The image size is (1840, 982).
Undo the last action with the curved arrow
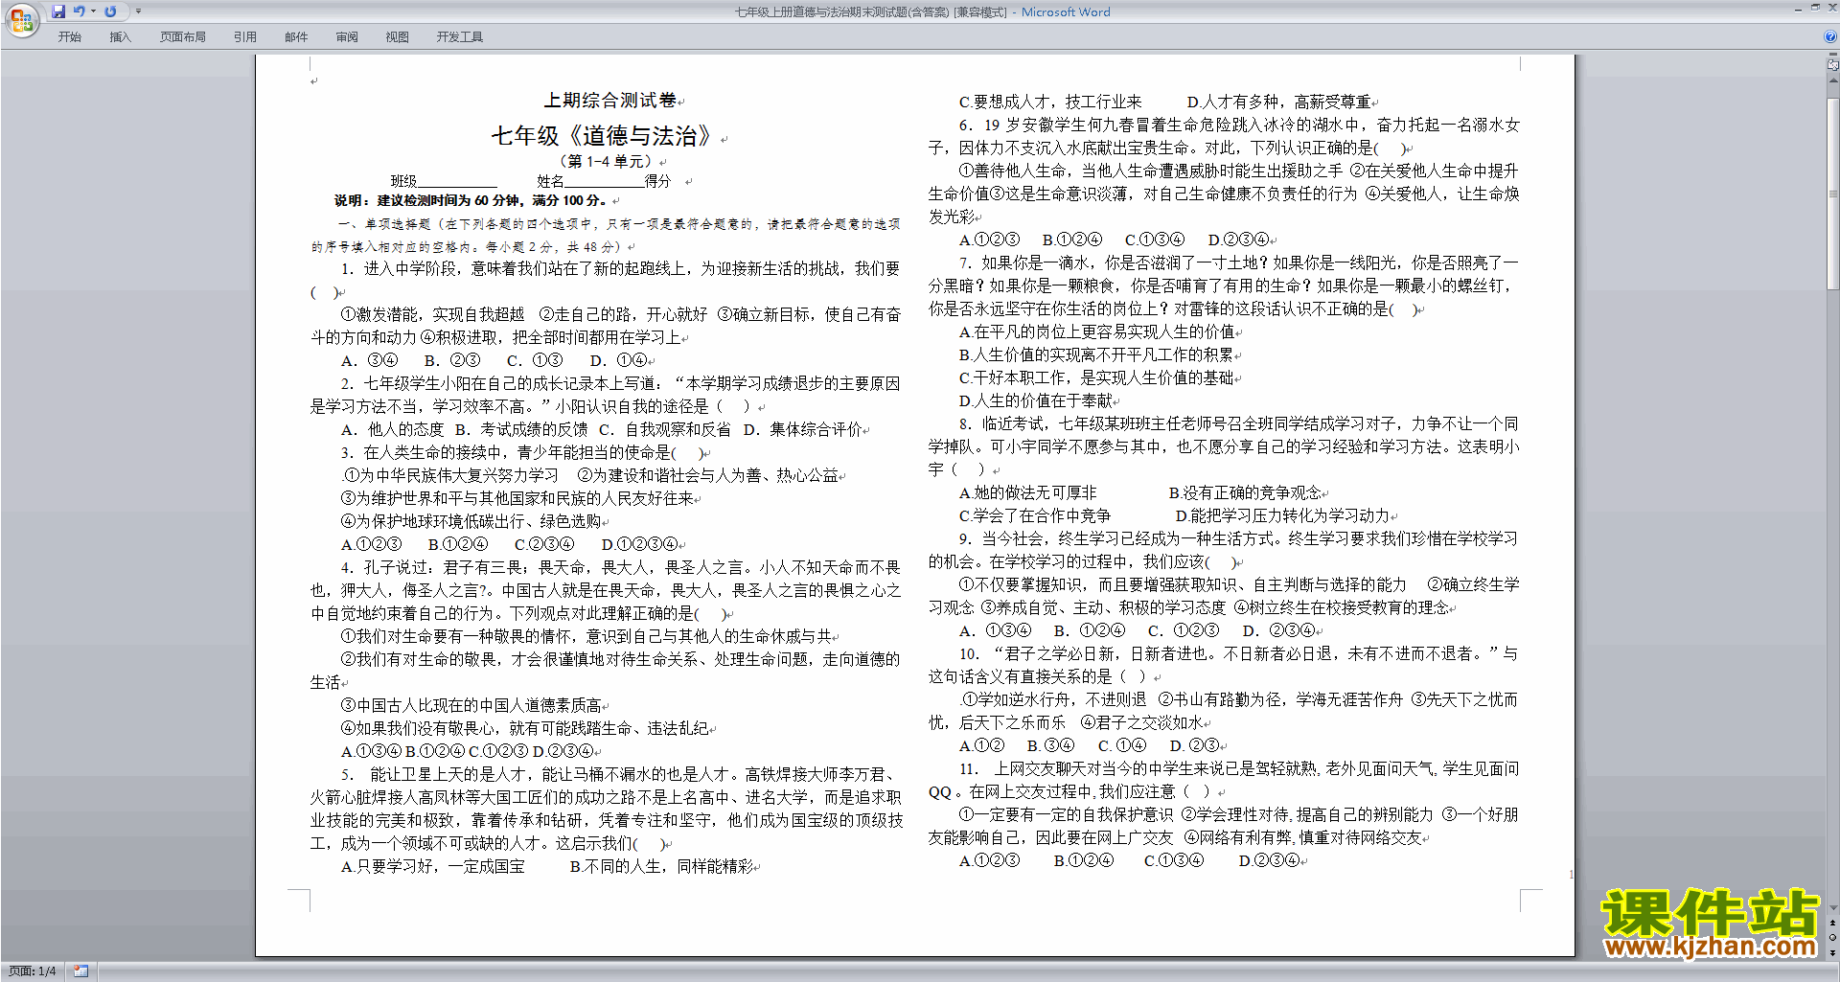coord(80,11)
